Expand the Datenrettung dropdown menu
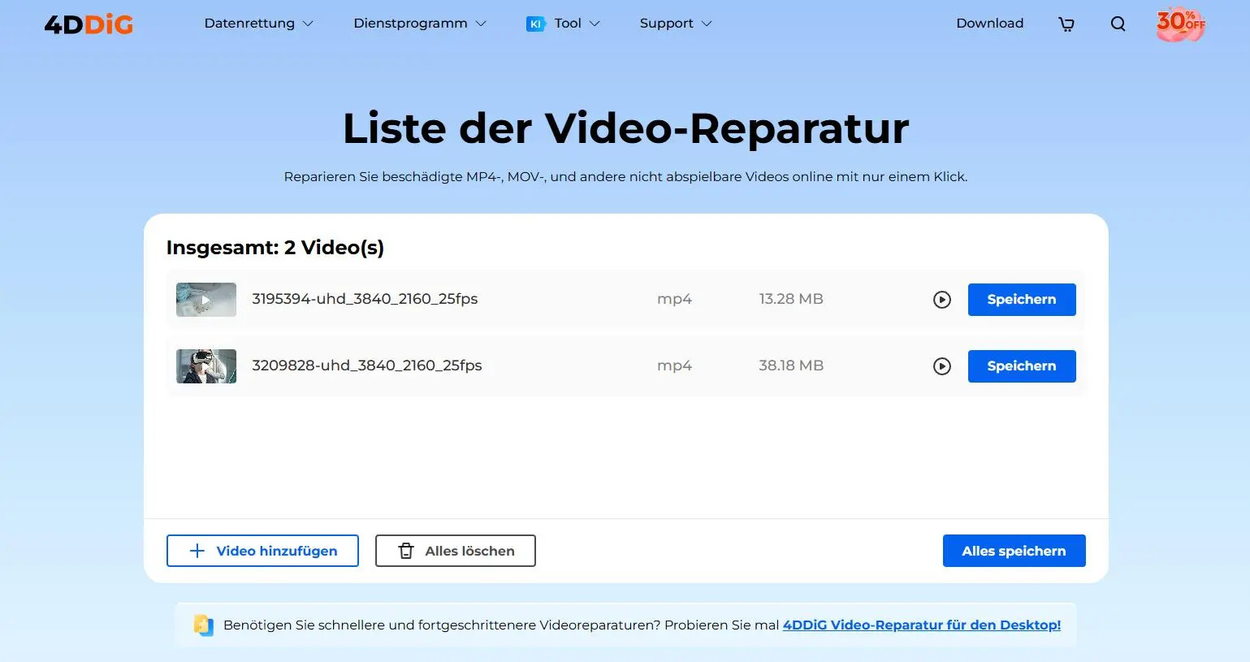The width and height of the screenshot is (1250, 662). click(258, 24)
